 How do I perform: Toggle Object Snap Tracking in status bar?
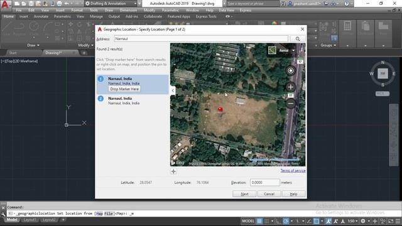tap(309, 221)
